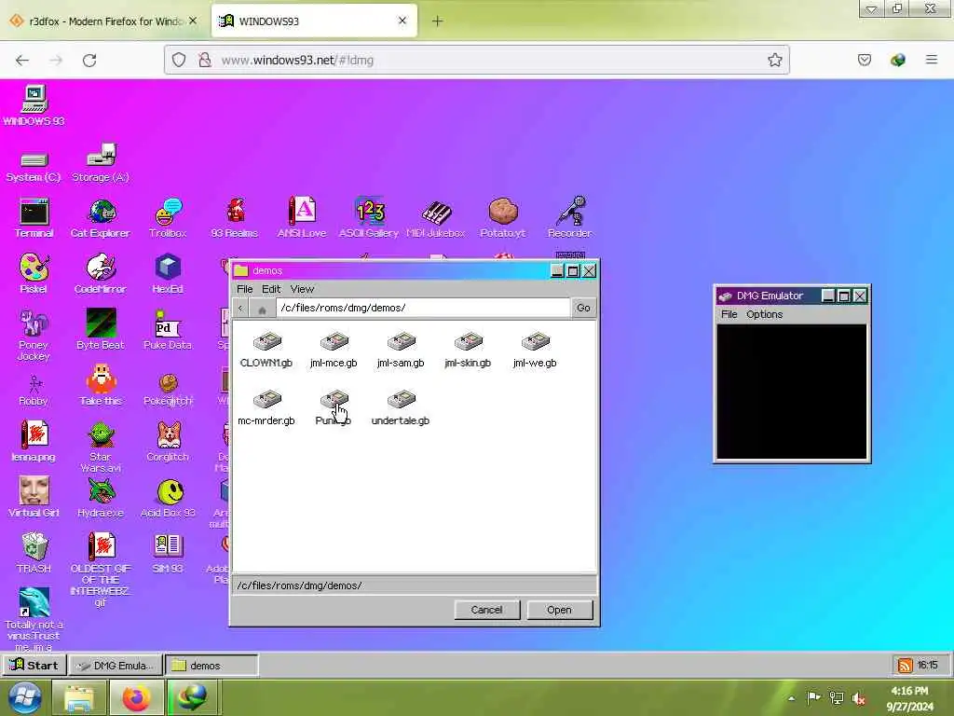Open the Take this icon

(101, 386)
